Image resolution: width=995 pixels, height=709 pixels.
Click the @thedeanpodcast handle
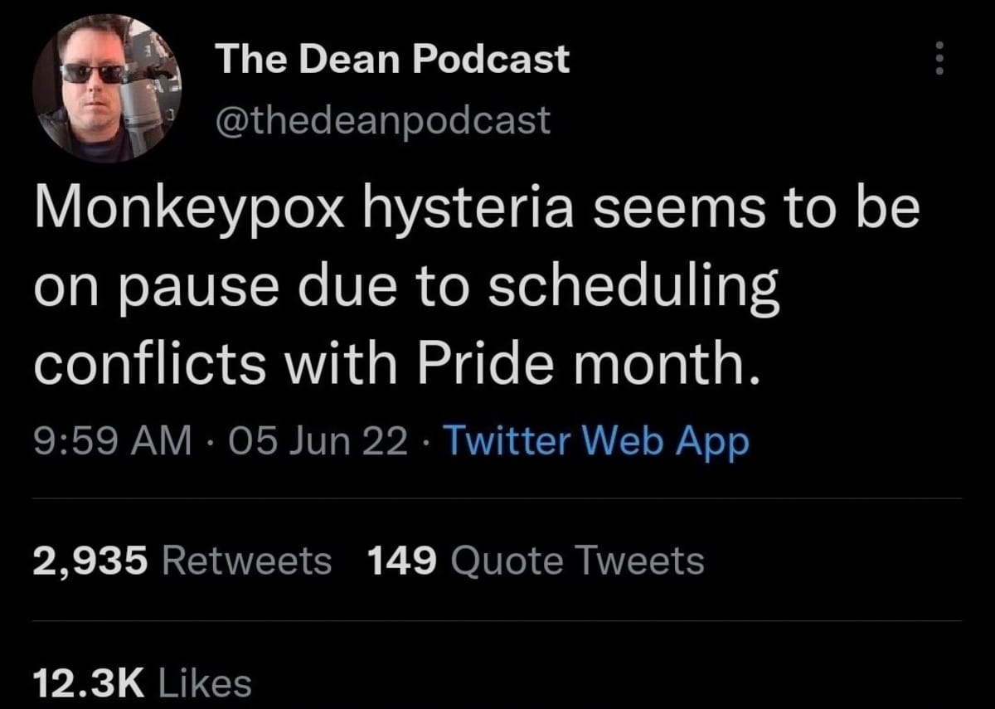pos(382,121)
